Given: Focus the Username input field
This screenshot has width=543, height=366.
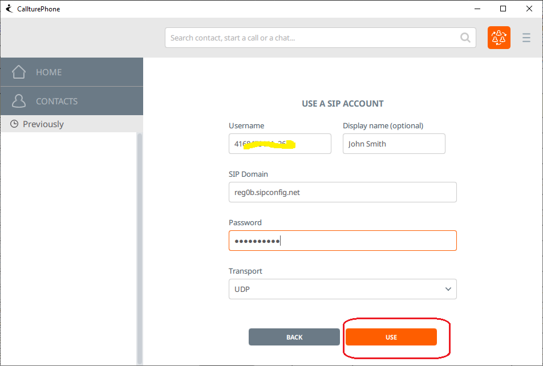Looking at the screenshot, I should coord(279,144).
